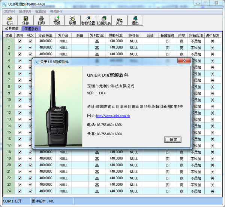Click the 读频 (Read frequency) icon
Viewport: 225px width, 207px height.
pos(72,21)
